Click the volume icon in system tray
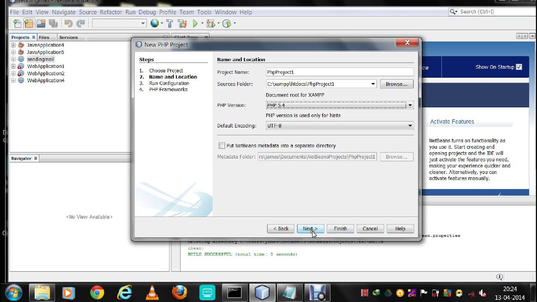Viewport: 537px width, 302px height. tap(482, 293)
